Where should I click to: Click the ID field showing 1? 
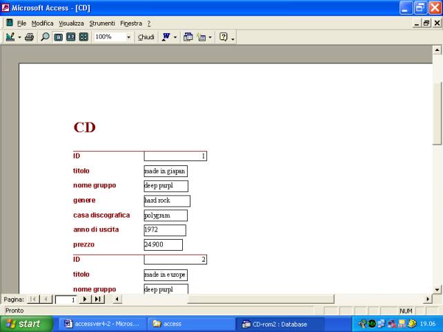coord(175,156)
